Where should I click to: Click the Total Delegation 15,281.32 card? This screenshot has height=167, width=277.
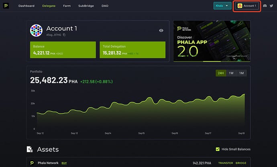(x=132, y=50)
